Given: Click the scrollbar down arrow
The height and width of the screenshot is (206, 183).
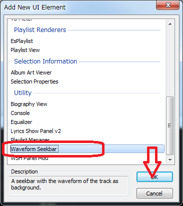Looking at the screenshot, I should coord(170,159).
